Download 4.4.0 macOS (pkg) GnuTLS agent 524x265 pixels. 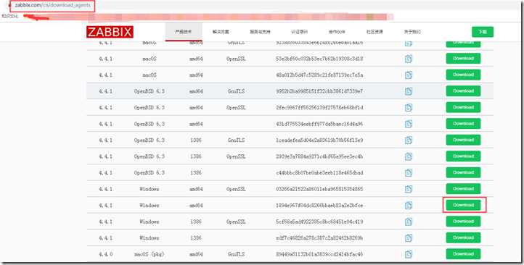pos(463,253)
